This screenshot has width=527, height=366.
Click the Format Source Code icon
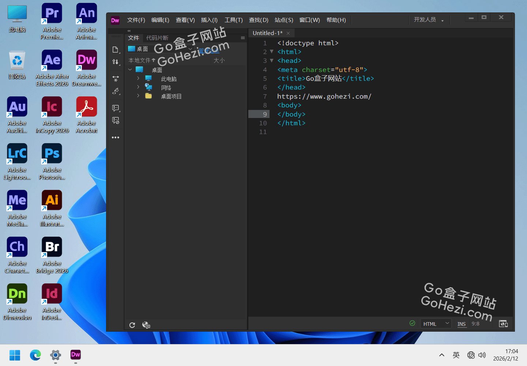(x=116, y=91)
